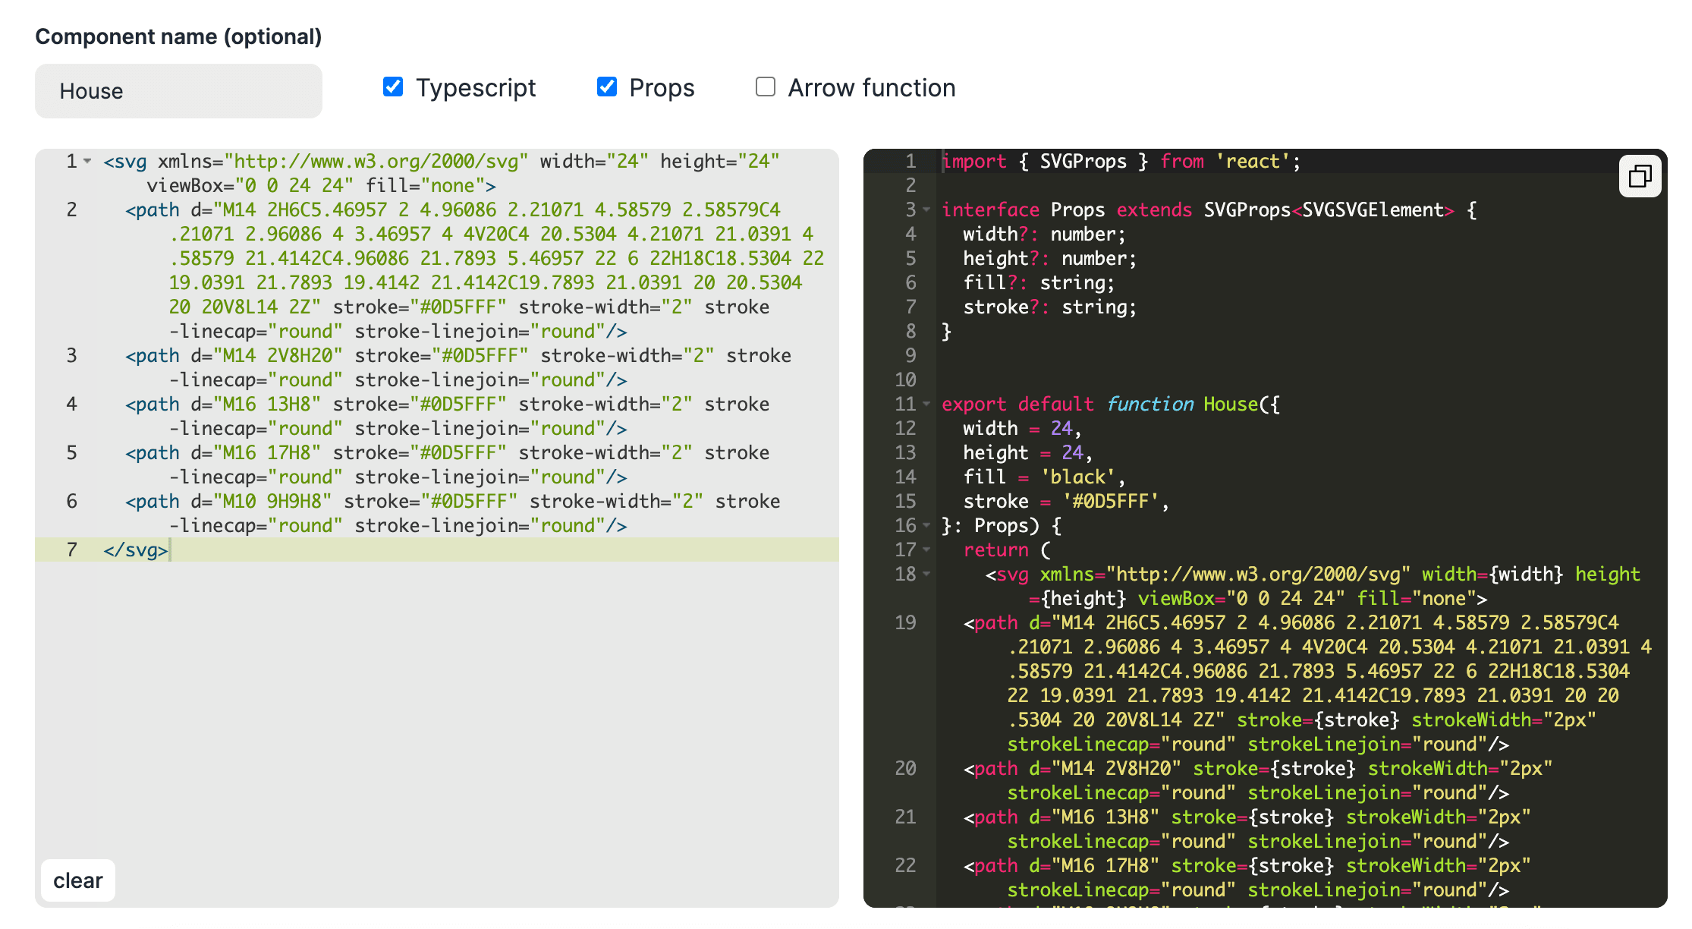This screenshot has width=1692, height=929.
Task: Click the xmlns URL in input line 1
Action: click(376, 161)
